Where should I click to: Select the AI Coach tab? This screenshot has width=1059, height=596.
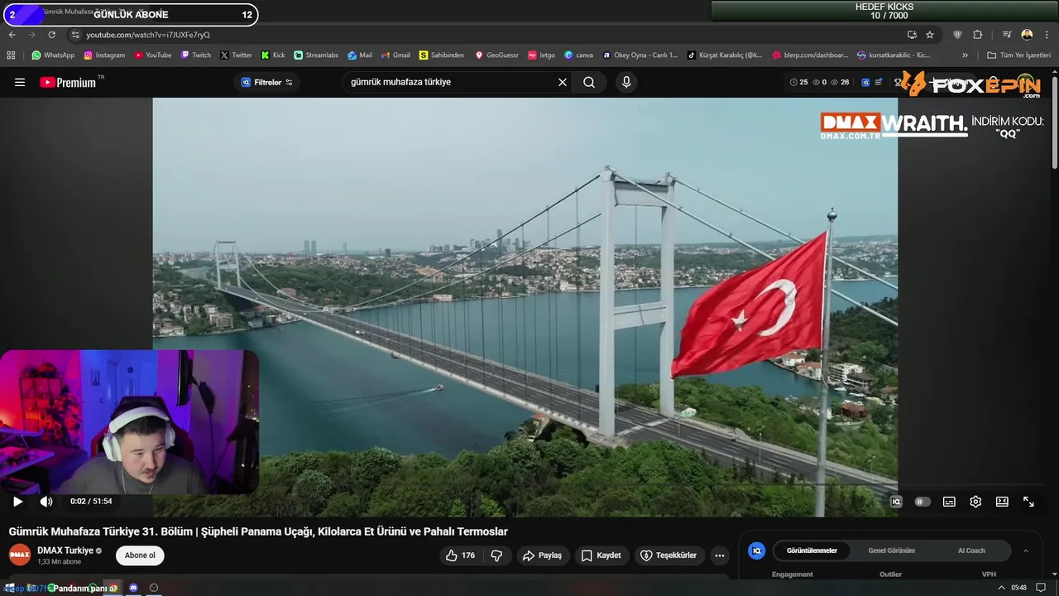[971, 550]
